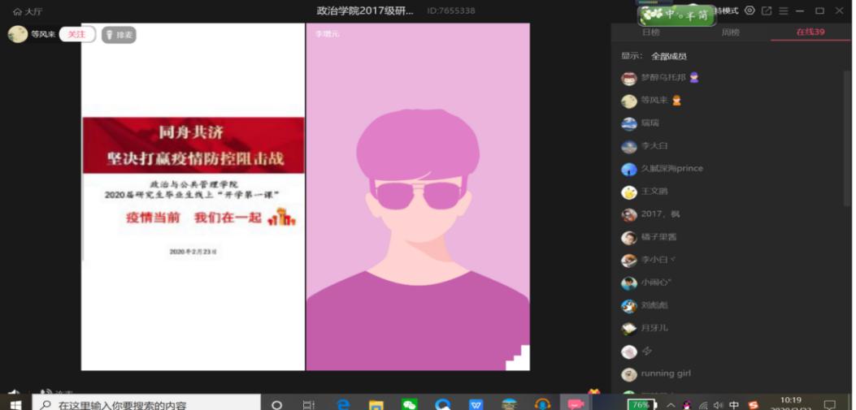856x410 pixels.
Task: Open the hexagon settings icon in title bar
Action: coord(750,11)
